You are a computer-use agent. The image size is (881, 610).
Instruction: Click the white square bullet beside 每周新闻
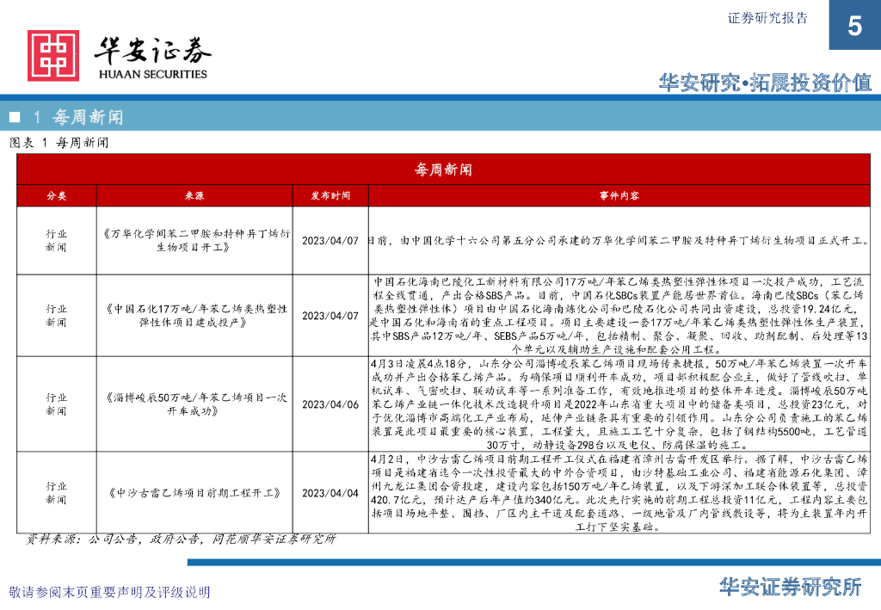(15, 117)
